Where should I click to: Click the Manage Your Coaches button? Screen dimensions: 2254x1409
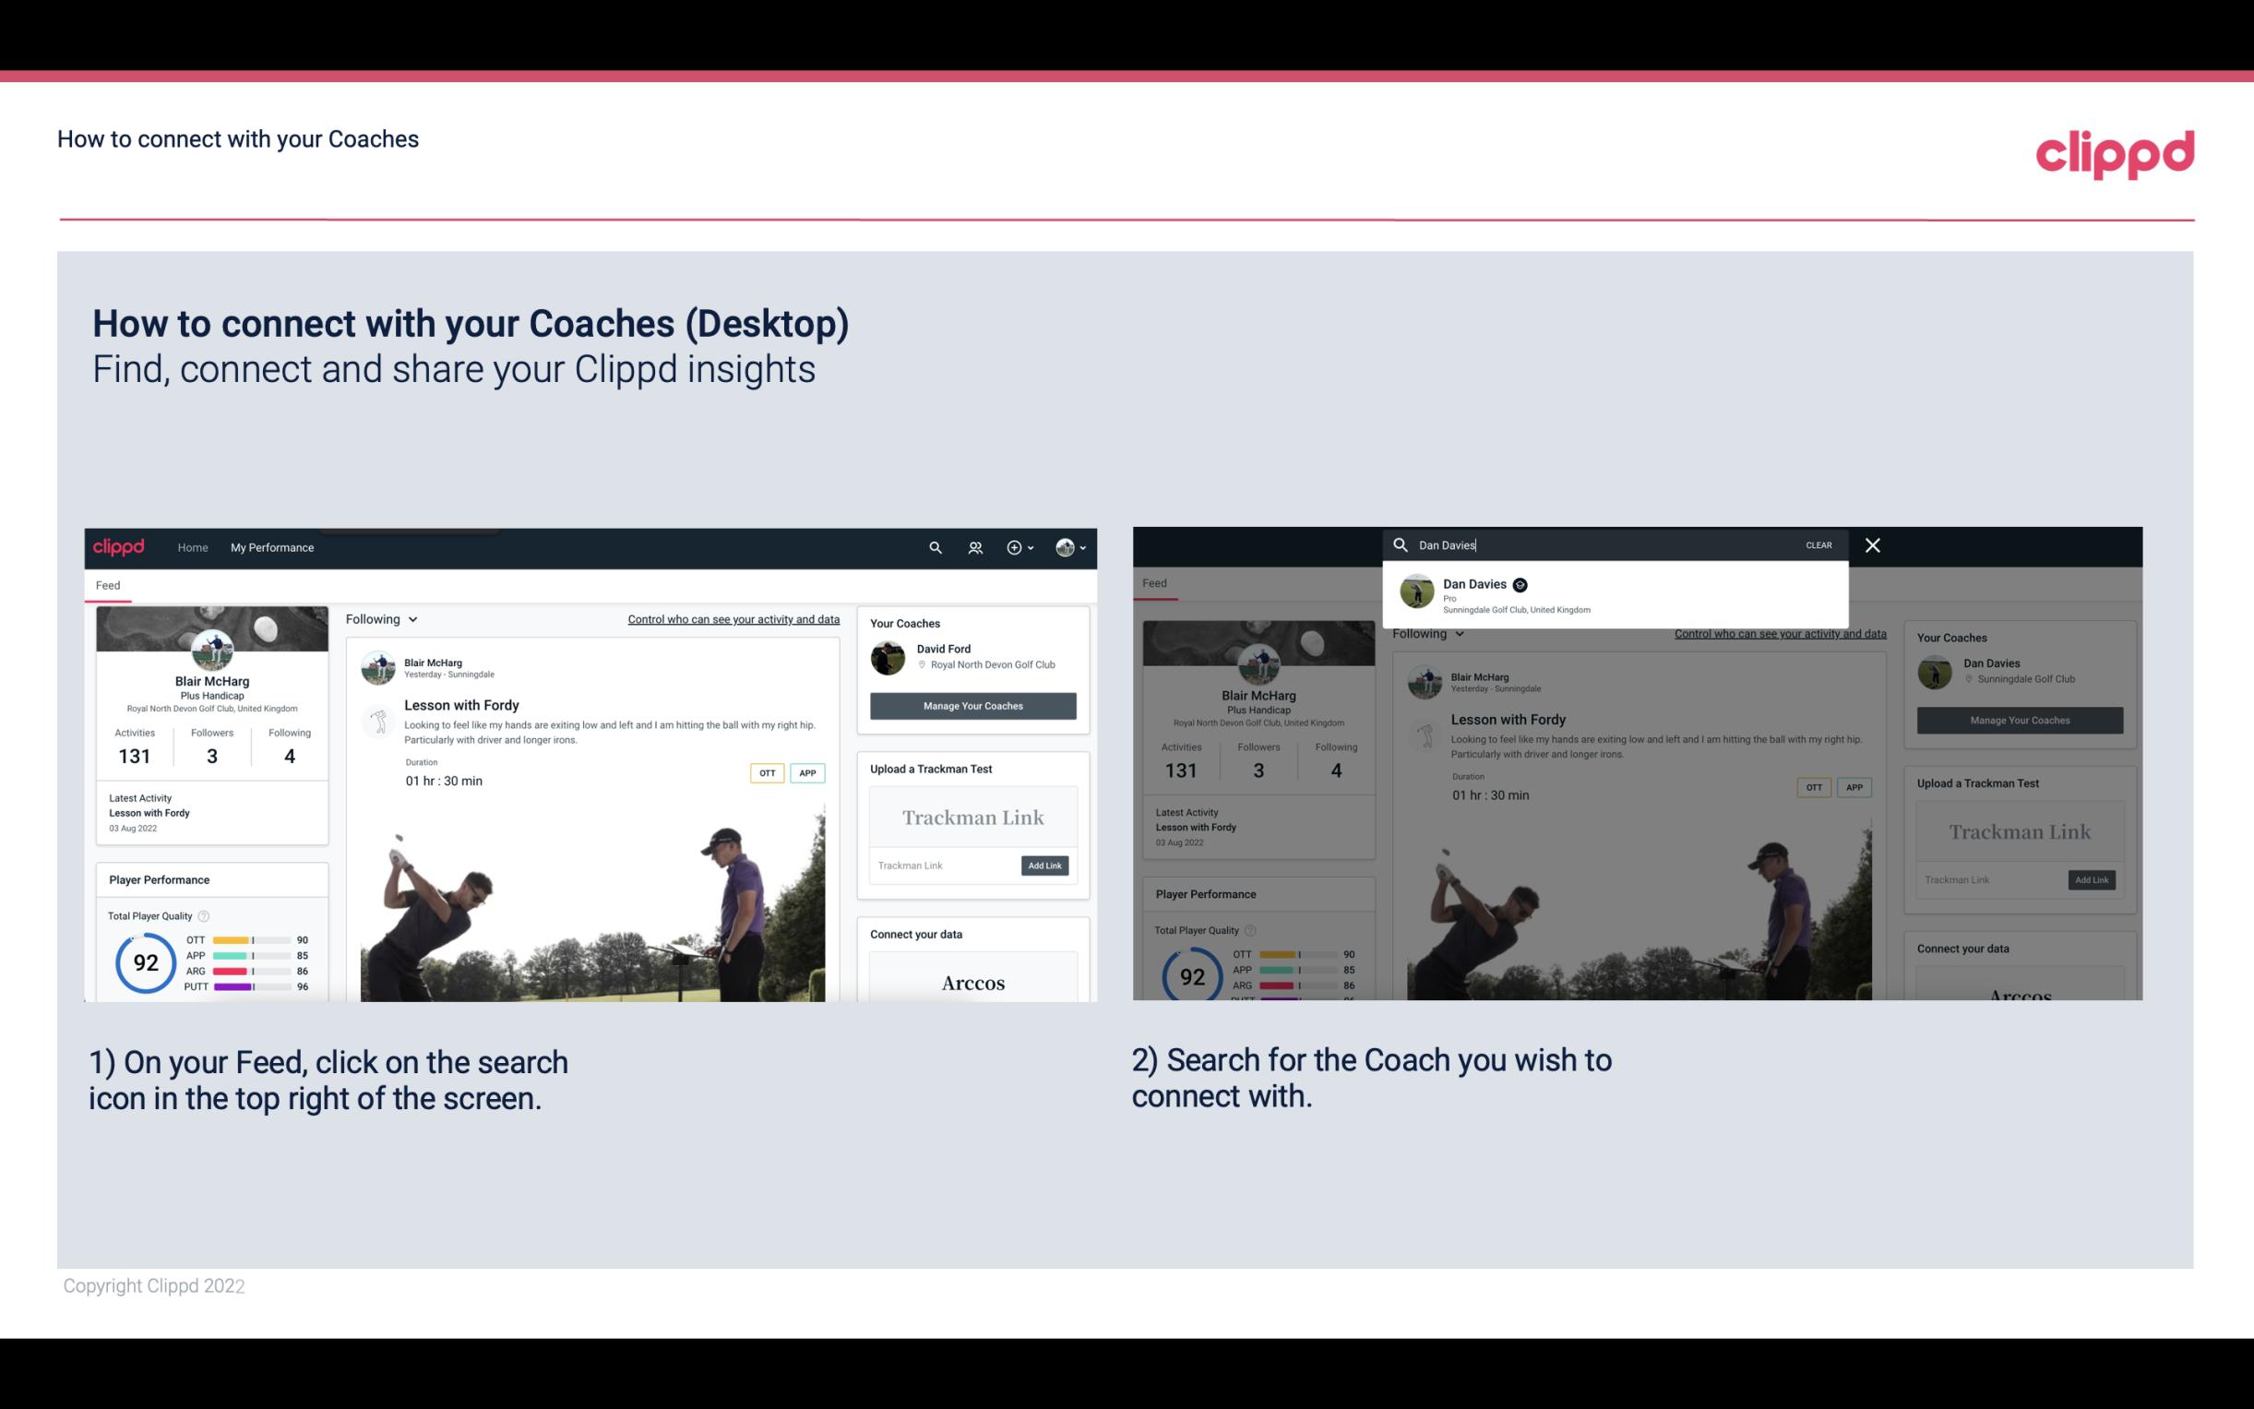pos(971,705)
